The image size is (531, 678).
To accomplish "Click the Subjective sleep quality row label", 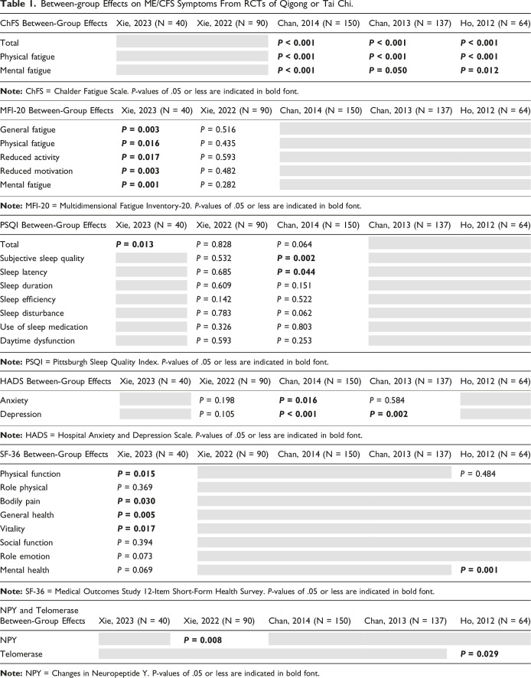I will (x=47, y=259).
